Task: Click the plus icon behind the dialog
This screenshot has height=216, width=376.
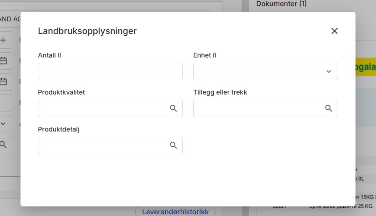Action: coord(3,40)
